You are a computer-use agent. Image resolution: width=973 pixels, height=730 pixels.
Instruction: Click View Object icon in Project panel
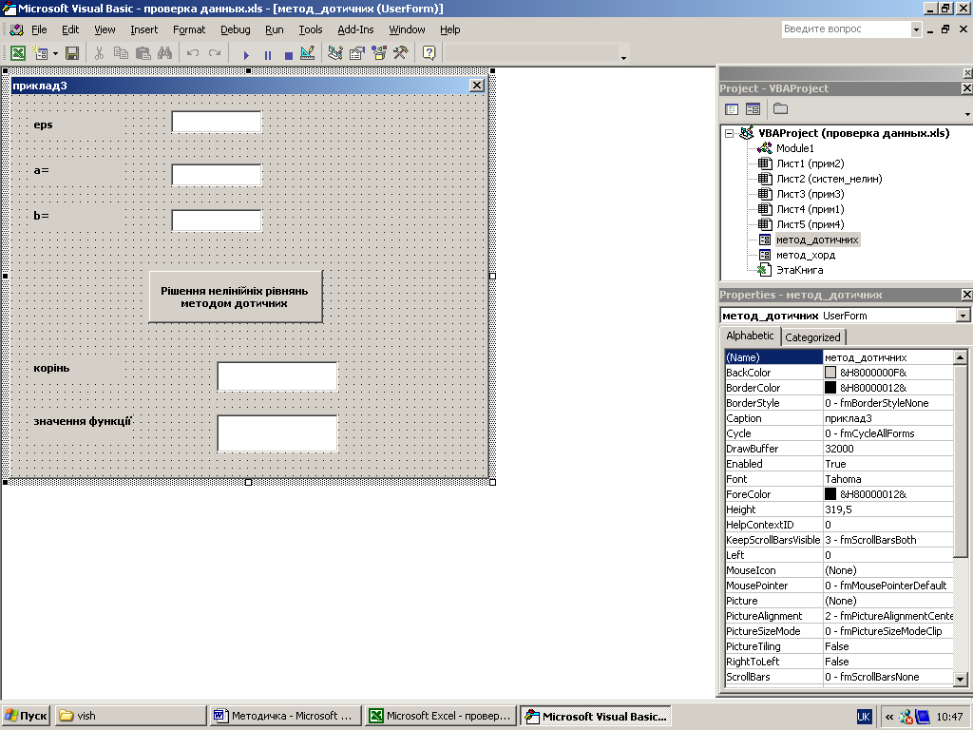coord(753,109)
